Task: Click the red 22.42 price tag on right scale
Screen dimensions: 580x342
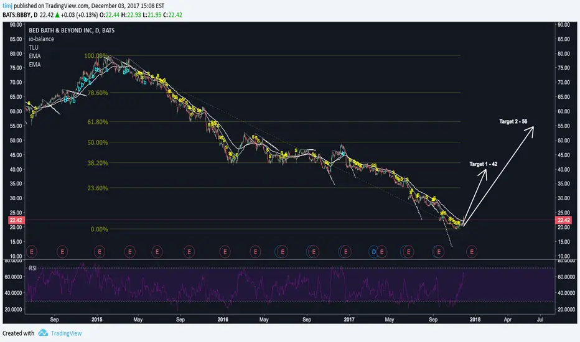Action: pos(564,220)
